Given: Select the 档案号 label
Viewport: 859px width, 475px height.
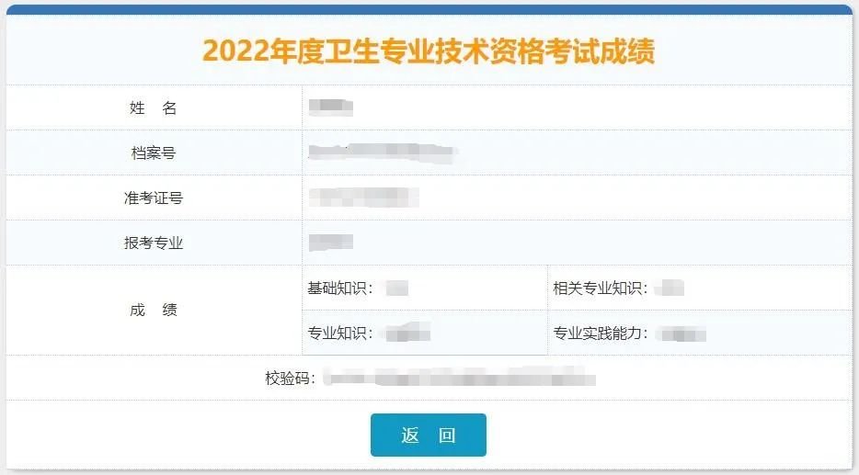Looking at the screenshot, I should [x=153, y=153].
